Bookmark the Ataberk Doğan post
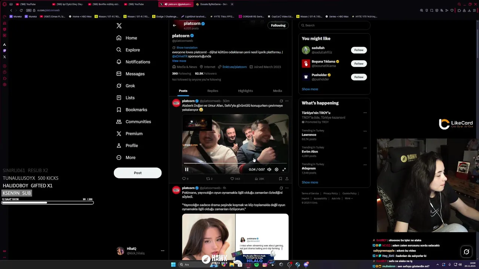Image resolution: width=479 pixels, height=269 pixels. click(280, 179)
